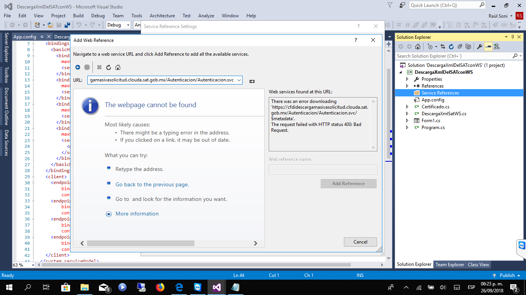Click the Save All toolbar icon

click(x=67, y=25)
